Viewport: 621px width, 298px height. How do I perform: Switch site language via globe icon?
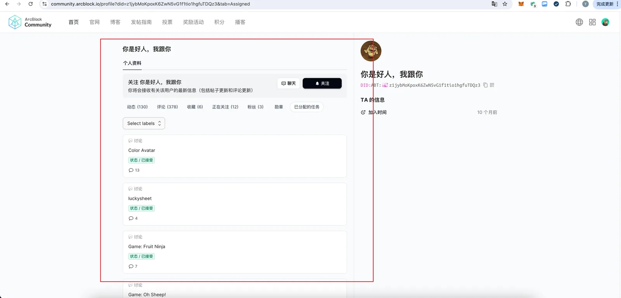tap(579, 22)
